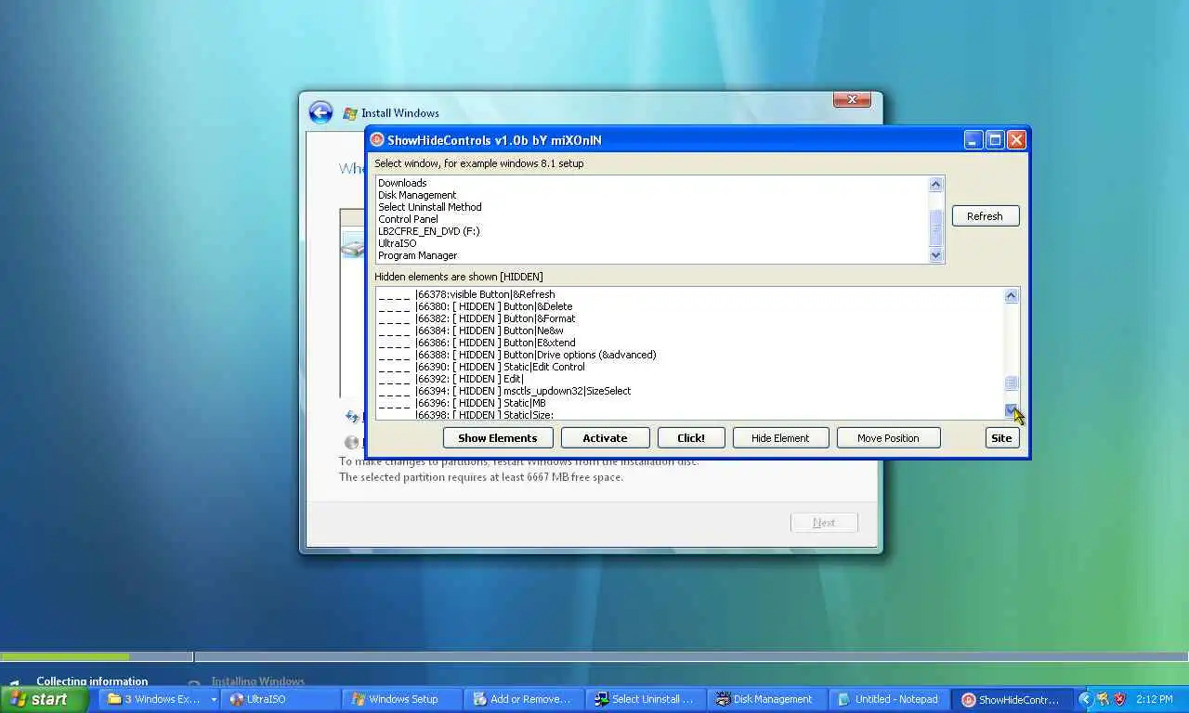
Task: Click the Refresh button in ShowHideControls
Action: [x=986, y=216]
